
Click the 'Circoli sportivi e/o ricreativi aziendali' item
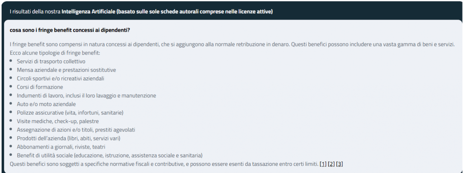[63, 79]
